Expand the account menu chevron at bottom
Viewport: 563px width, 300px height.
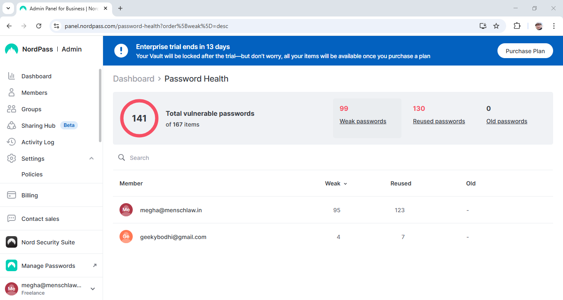(93, 289)
